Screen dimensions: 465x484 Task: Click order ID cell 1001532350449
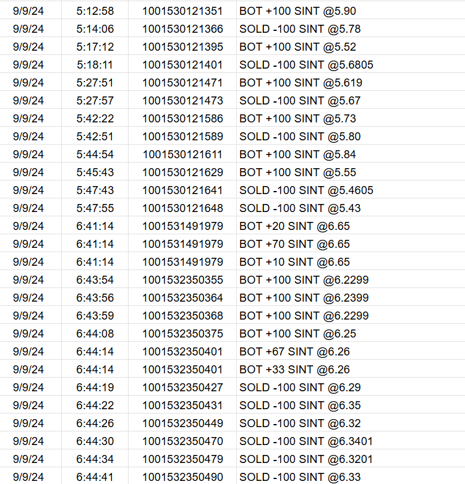182,423
